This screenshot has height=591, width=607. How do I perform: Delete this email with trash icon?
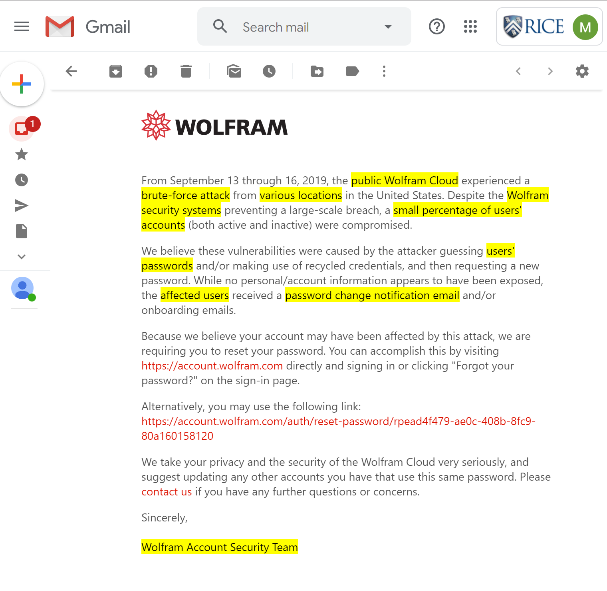(186, 71)
